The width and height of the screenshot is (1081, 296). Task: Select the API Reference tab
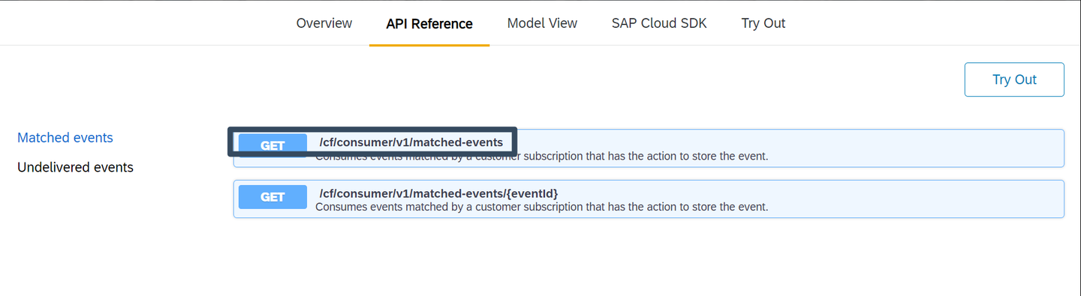click(429, 23)
